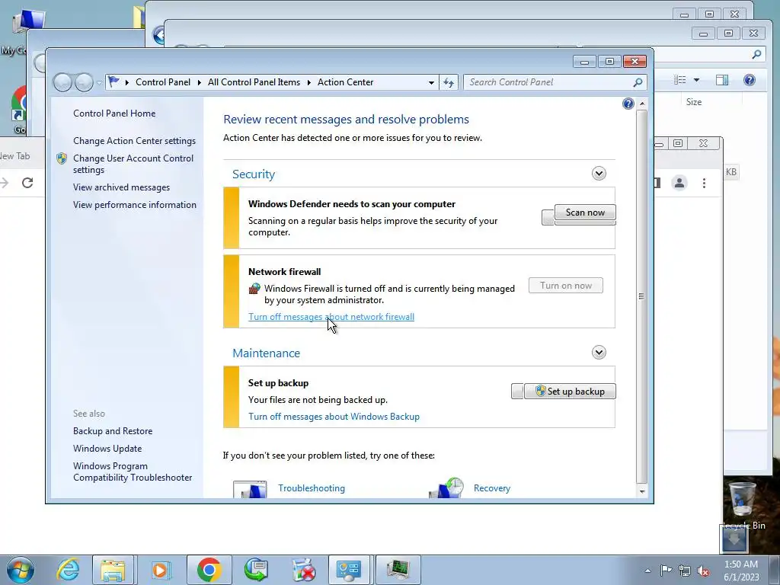Click the Chrome reload button in background window
The image size is (780, 585).
pyautogui.click(x=27, y=183)
